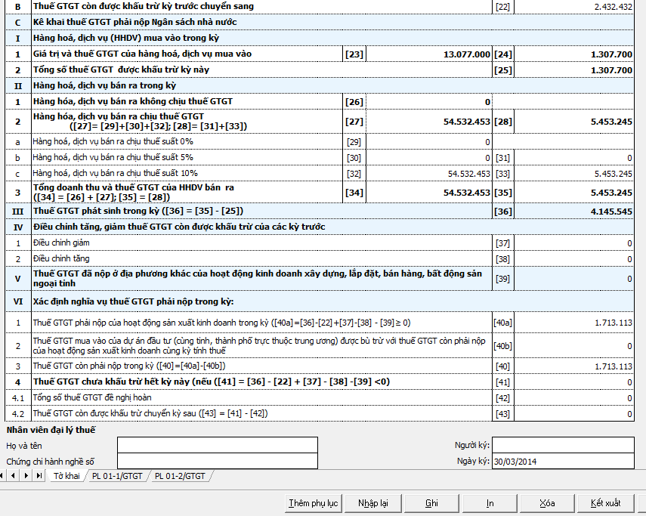Select the [42] refund request value cell
646x516 pixels.
[x=574, y=398]
